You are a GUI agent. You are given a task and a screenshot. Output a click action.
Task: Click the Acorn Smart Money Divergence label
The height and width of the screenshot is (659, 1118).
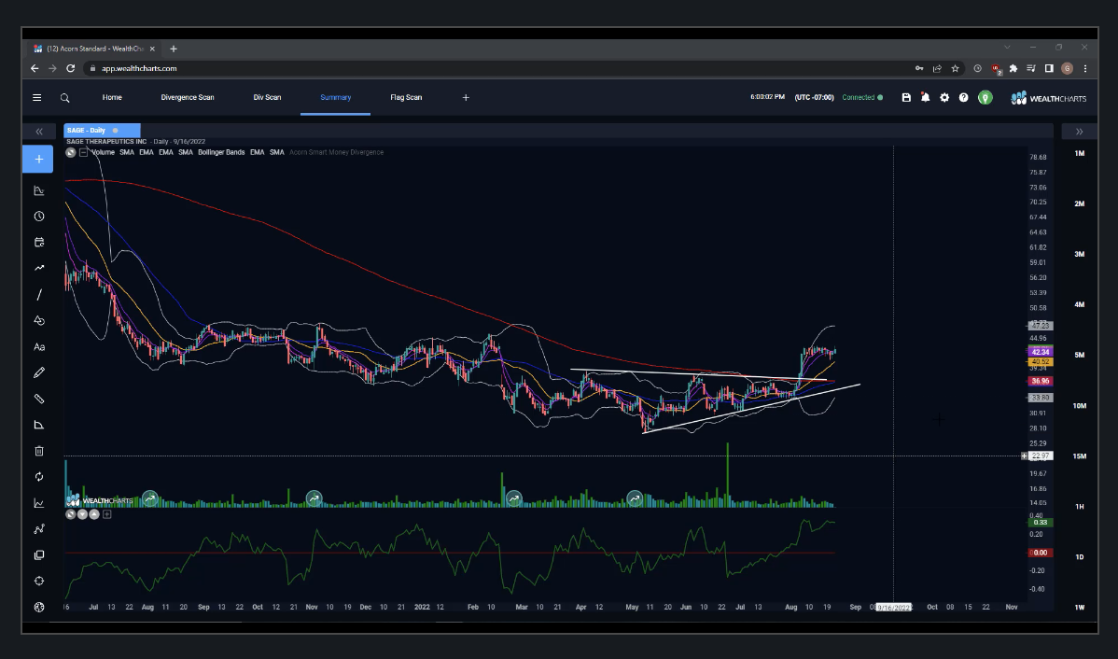(337, 153)
